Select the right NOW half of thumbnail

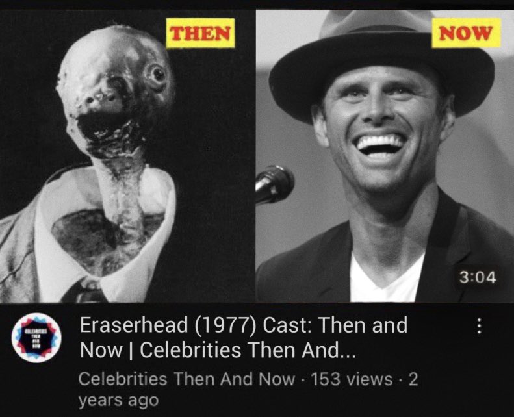(x=385, y=157)
